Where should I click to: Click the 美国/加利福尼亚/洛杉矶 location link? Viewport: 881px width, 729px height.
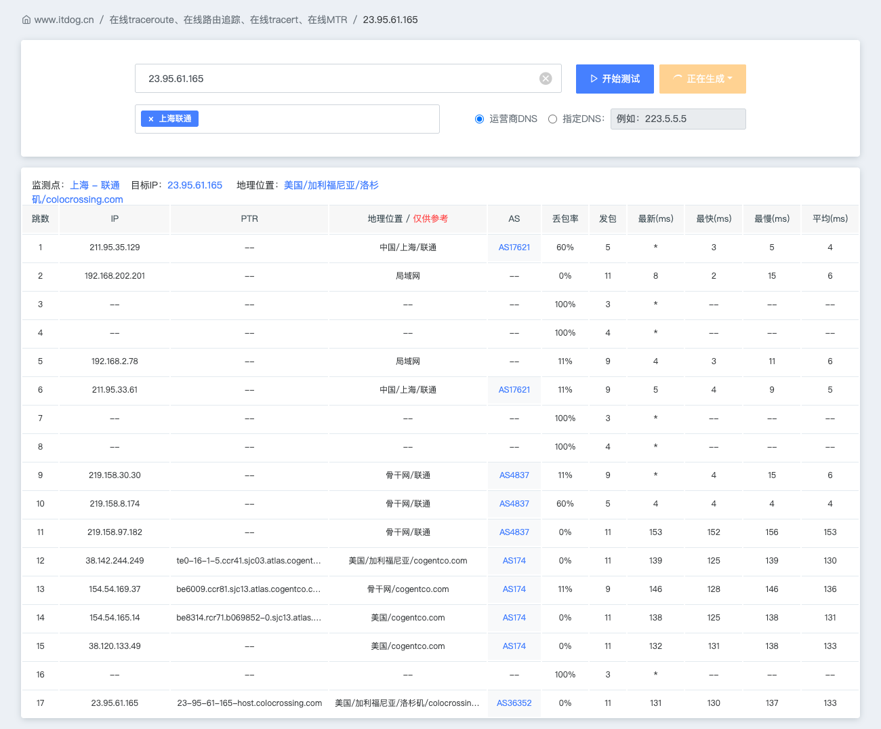pyautogui.click(x=331, y=185)
